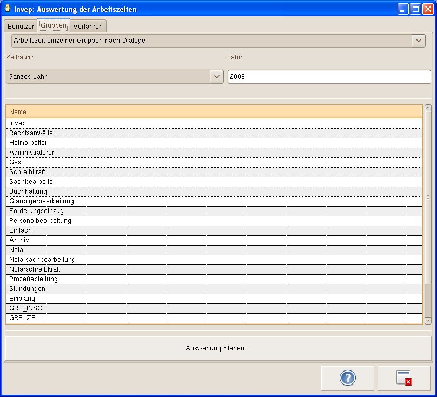Click the vertical scrollbar thumb of list
This screenshot has width=437, height=397.
(428, 197)
